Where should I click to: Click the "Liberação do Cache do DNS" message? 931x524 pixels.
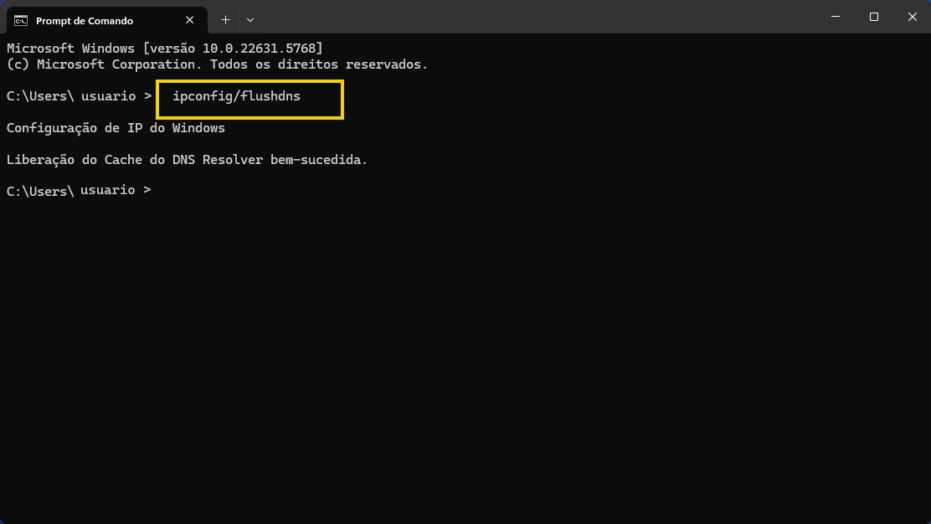(187, 160)
